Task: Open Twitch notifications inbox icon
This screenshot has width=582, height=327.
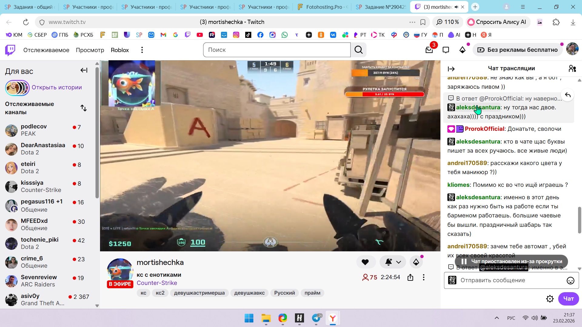Action: click(x=429, y=50)
